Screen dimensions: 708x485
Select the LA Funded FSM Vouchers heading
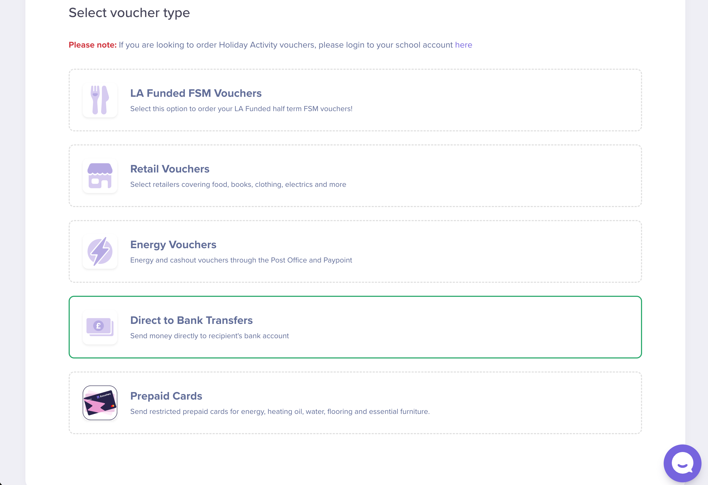point(196,93)
